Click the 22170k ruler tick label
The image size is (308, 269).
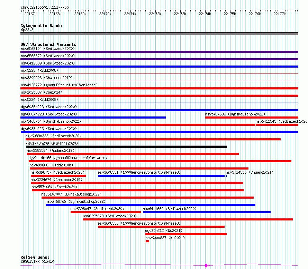click(x=105, y=14)
